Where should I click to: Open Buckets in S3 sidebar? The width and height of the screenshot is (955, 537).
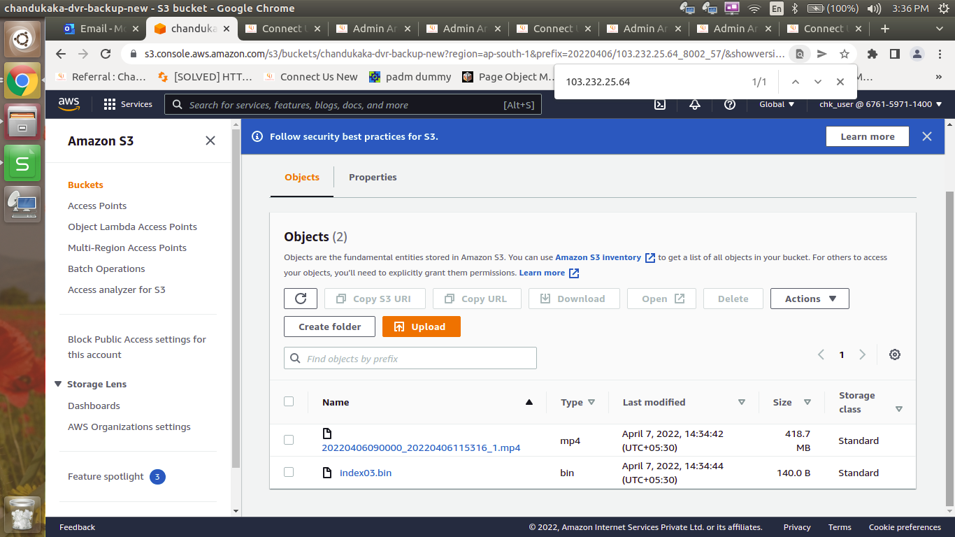85,185
